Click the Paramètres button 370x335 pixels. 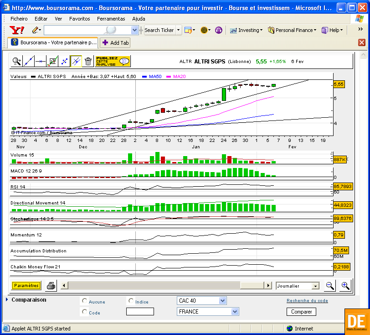tap(26, 286)
